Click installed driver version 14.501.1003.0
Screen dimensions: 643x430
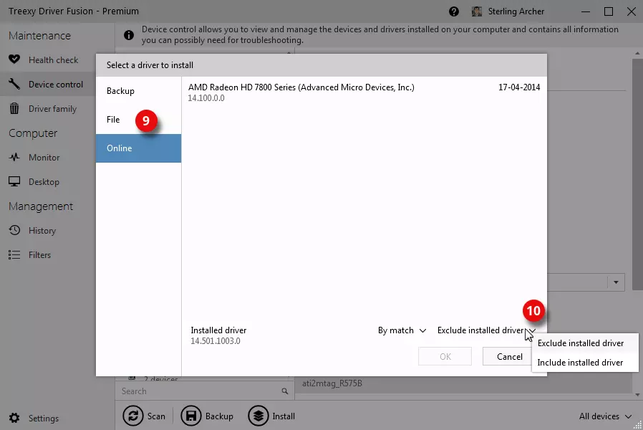(x=216, y=341)
